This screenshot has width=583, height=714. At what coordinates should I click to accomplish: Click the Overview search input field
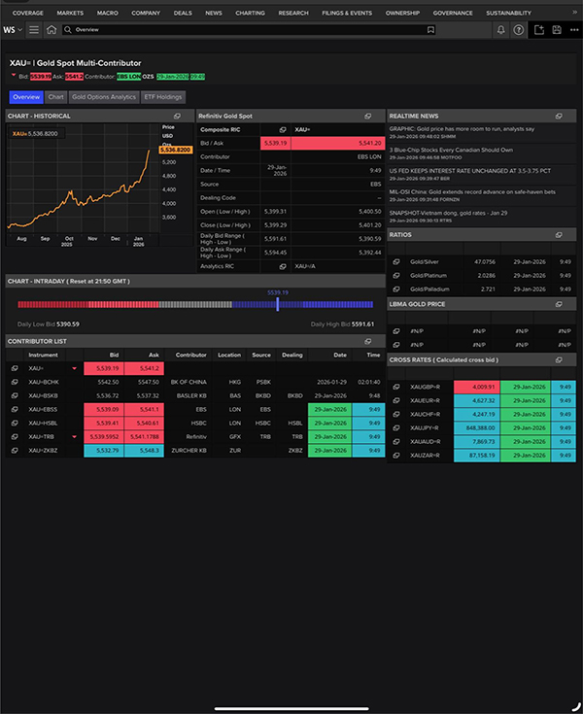(x=243, y=30)
